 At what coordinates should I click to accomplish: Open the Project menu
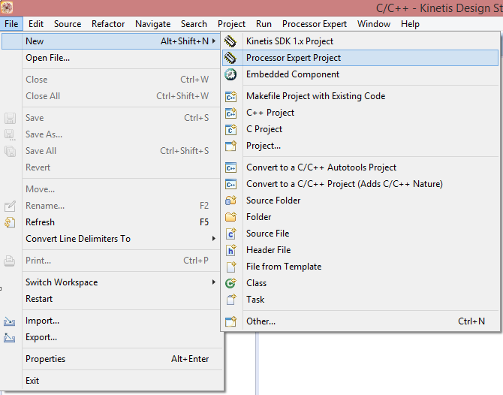[231, 24]
